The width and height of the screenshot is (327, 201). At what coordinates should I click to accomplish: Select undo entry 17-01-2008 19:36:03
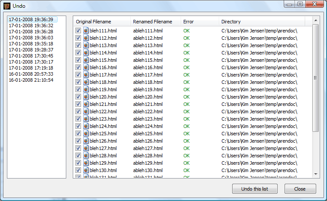[x=31, y=38]
